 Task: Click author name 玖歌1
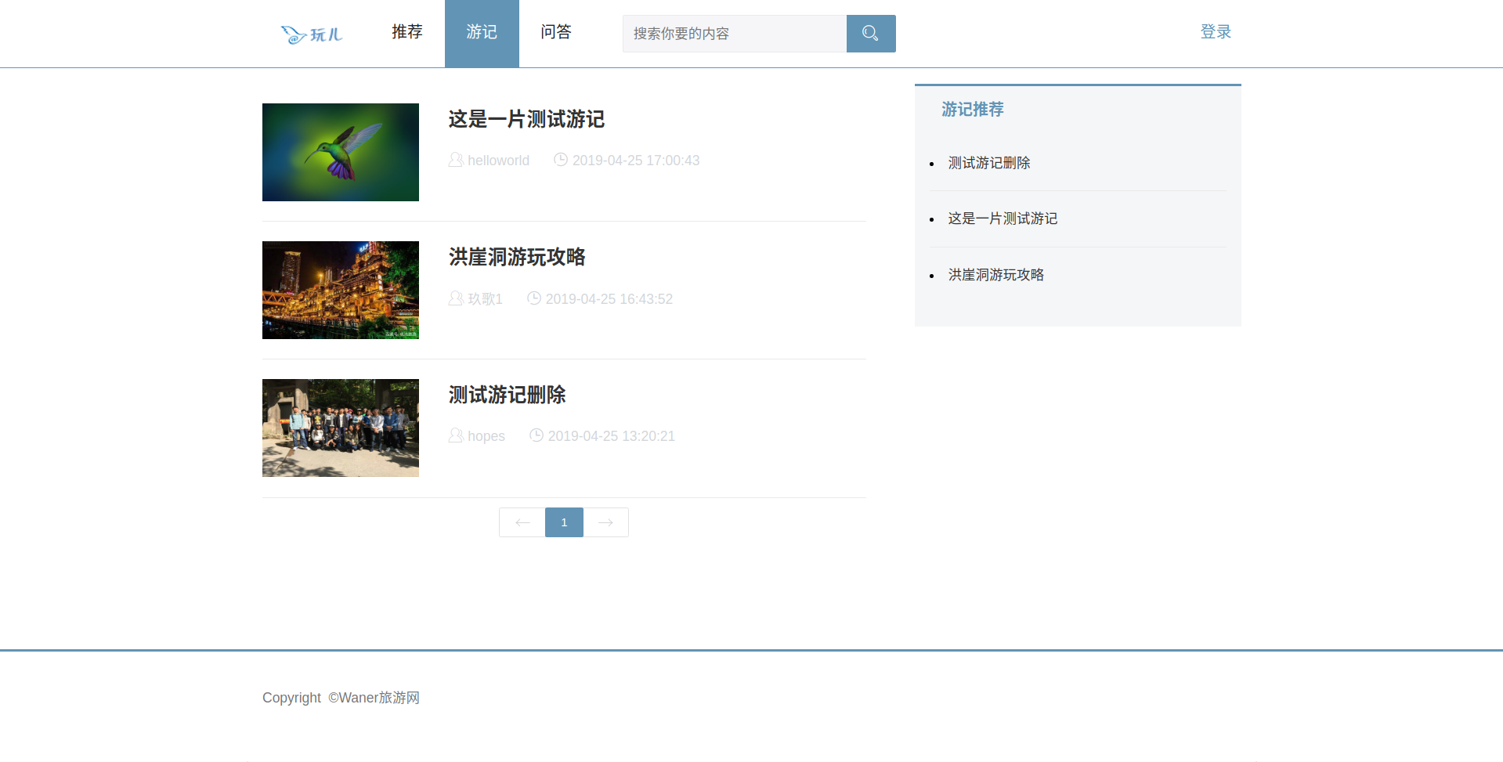pos(486,299)
